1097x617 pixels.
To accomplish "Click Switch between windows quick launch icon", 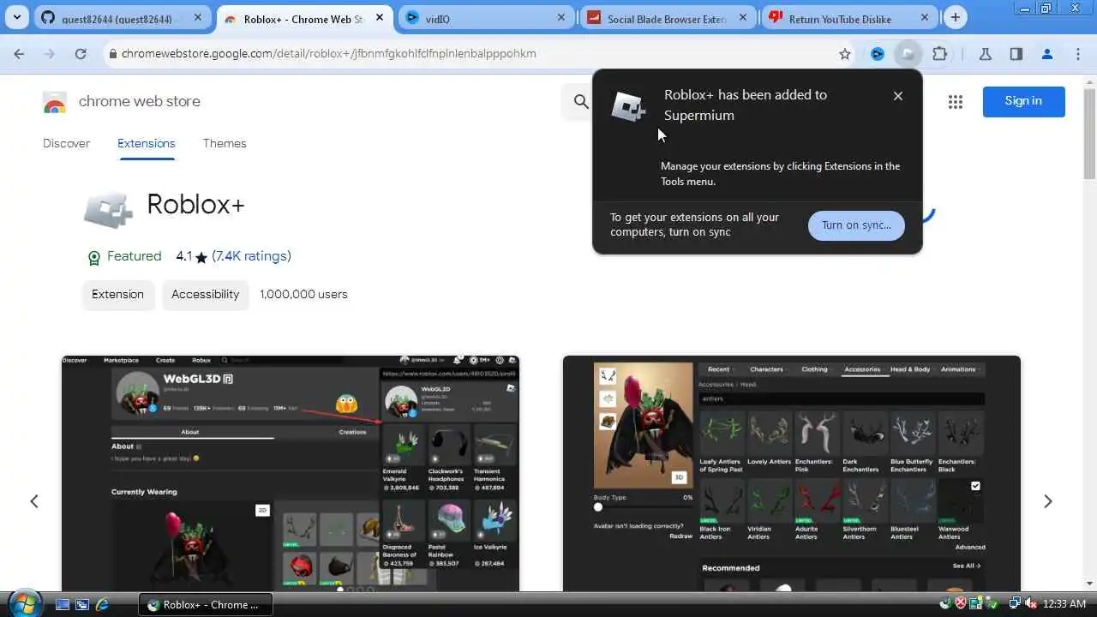I will [x=82, y=604].
